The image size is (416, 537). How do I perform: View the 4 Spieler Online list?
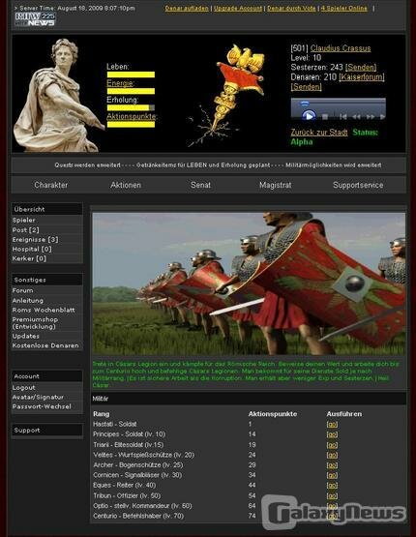tap(343, 8)
